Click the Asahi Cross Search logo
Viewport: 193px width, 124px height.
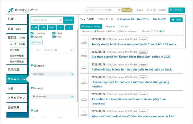click(23, 10)
